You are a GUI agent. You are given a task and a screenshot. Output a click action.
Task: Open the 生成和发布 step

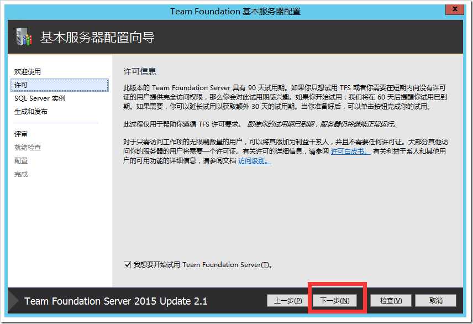coord(31,112)
